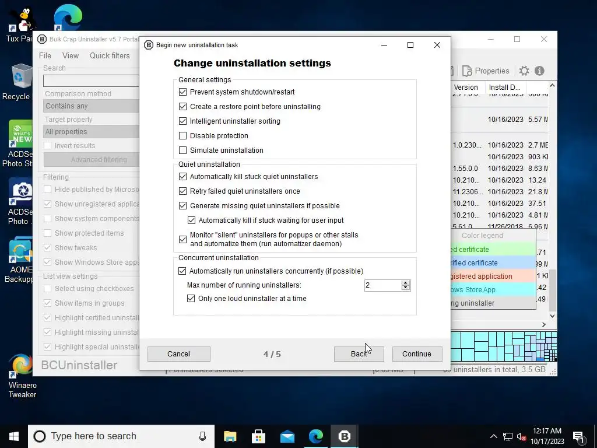
Task: Click the Install Date column header
Action: click(504, 87)
